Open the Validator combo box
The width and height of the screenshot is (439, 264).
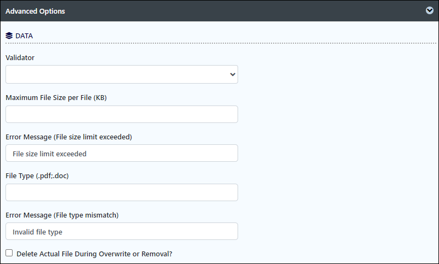pos(122,74)
